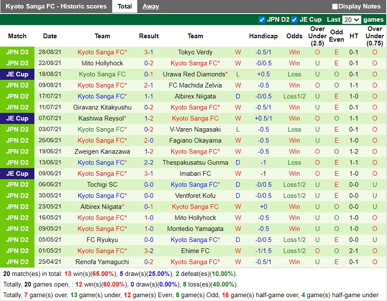387x301 pixels.
Task: Select the Total tab
Action: pos(125,6)
